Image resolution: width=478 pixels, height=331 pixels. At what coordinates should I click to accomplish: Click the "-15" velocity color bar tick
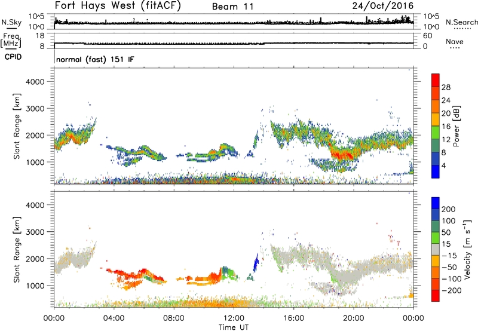coord(449,256)
